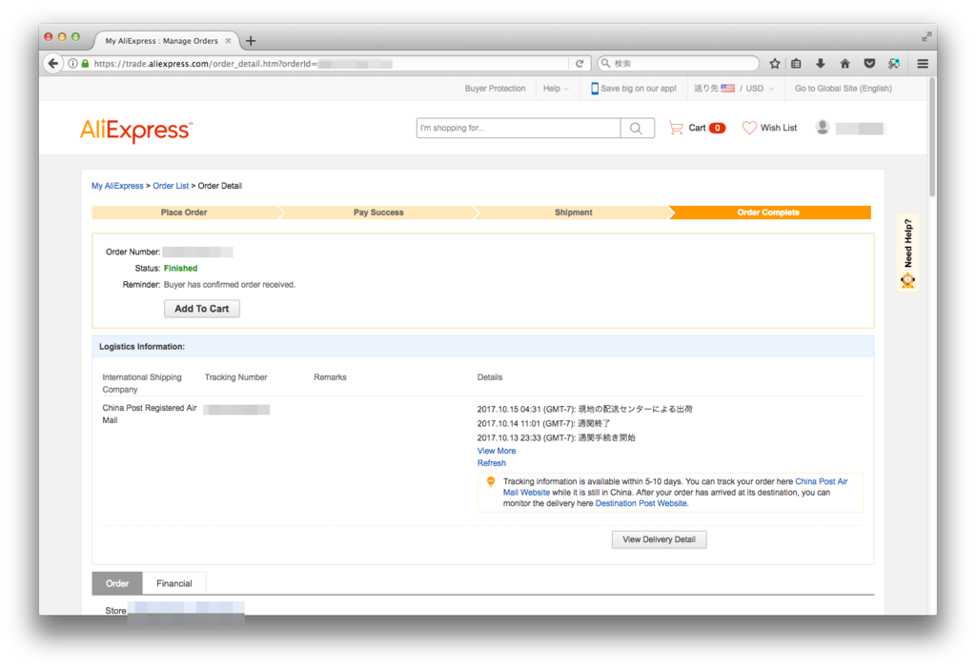Open Pocket shield icon
Screen dimensions: 976x669
869,64
